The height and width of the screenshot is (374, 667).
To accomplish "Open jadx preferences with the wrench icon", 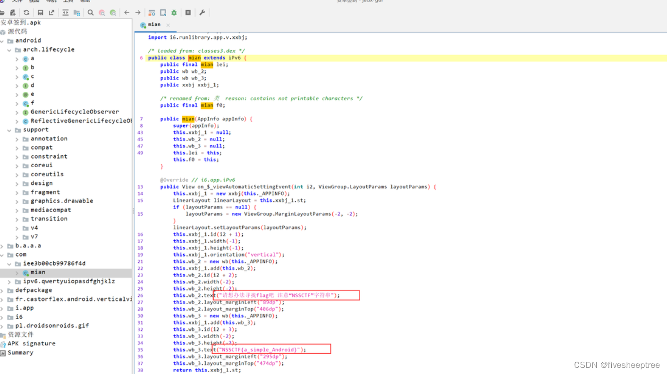I will click(x=203, y=13).
